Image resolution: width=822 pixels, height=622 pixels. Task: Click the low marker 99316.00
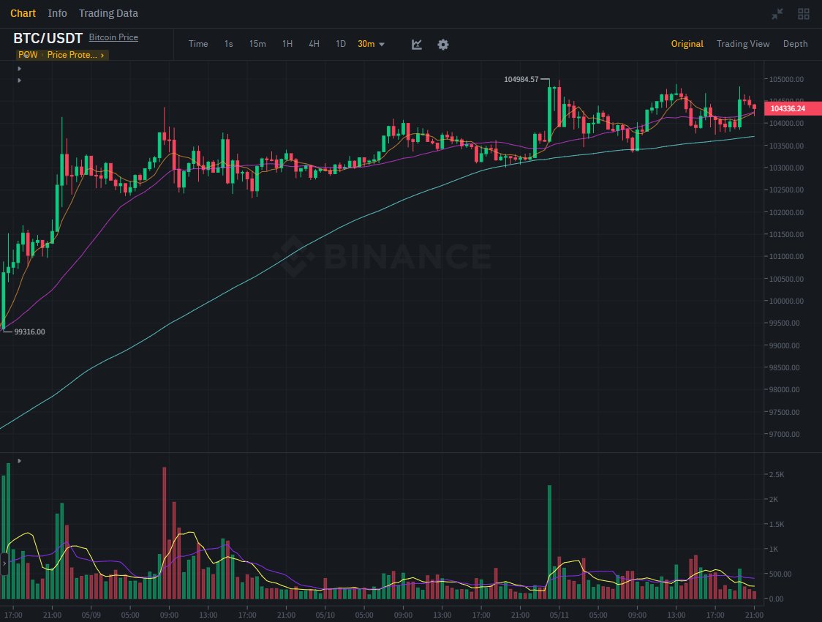click(29, 332)
